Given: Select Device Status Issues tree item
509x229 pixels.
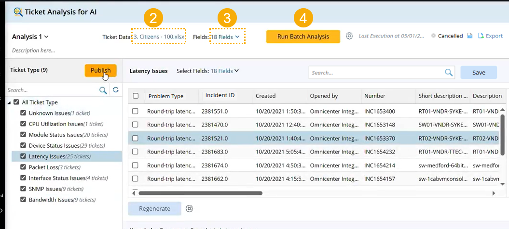Looking at the screenshot, I should click(67, 145).
